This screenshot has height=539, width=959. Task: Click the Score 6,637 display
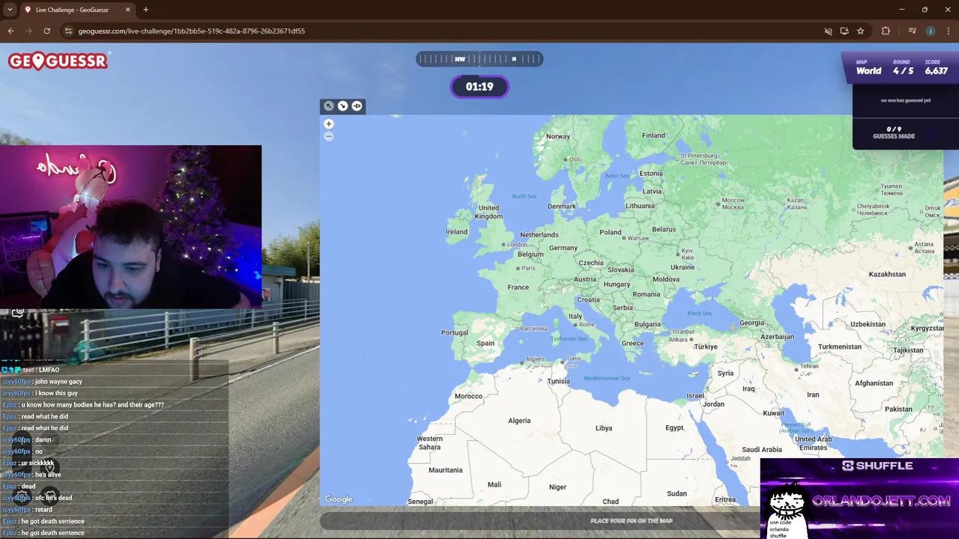point(936,67)
